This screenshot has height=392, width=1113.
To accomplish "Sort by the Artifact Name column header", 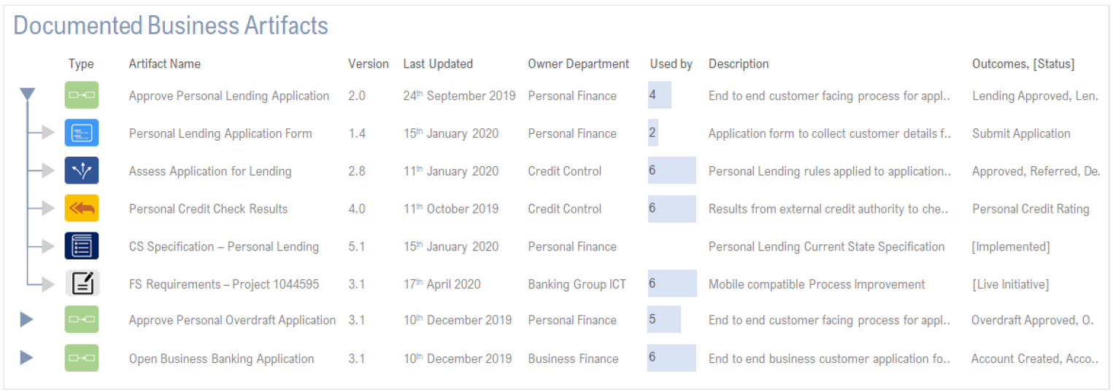I will coord(164,64).
